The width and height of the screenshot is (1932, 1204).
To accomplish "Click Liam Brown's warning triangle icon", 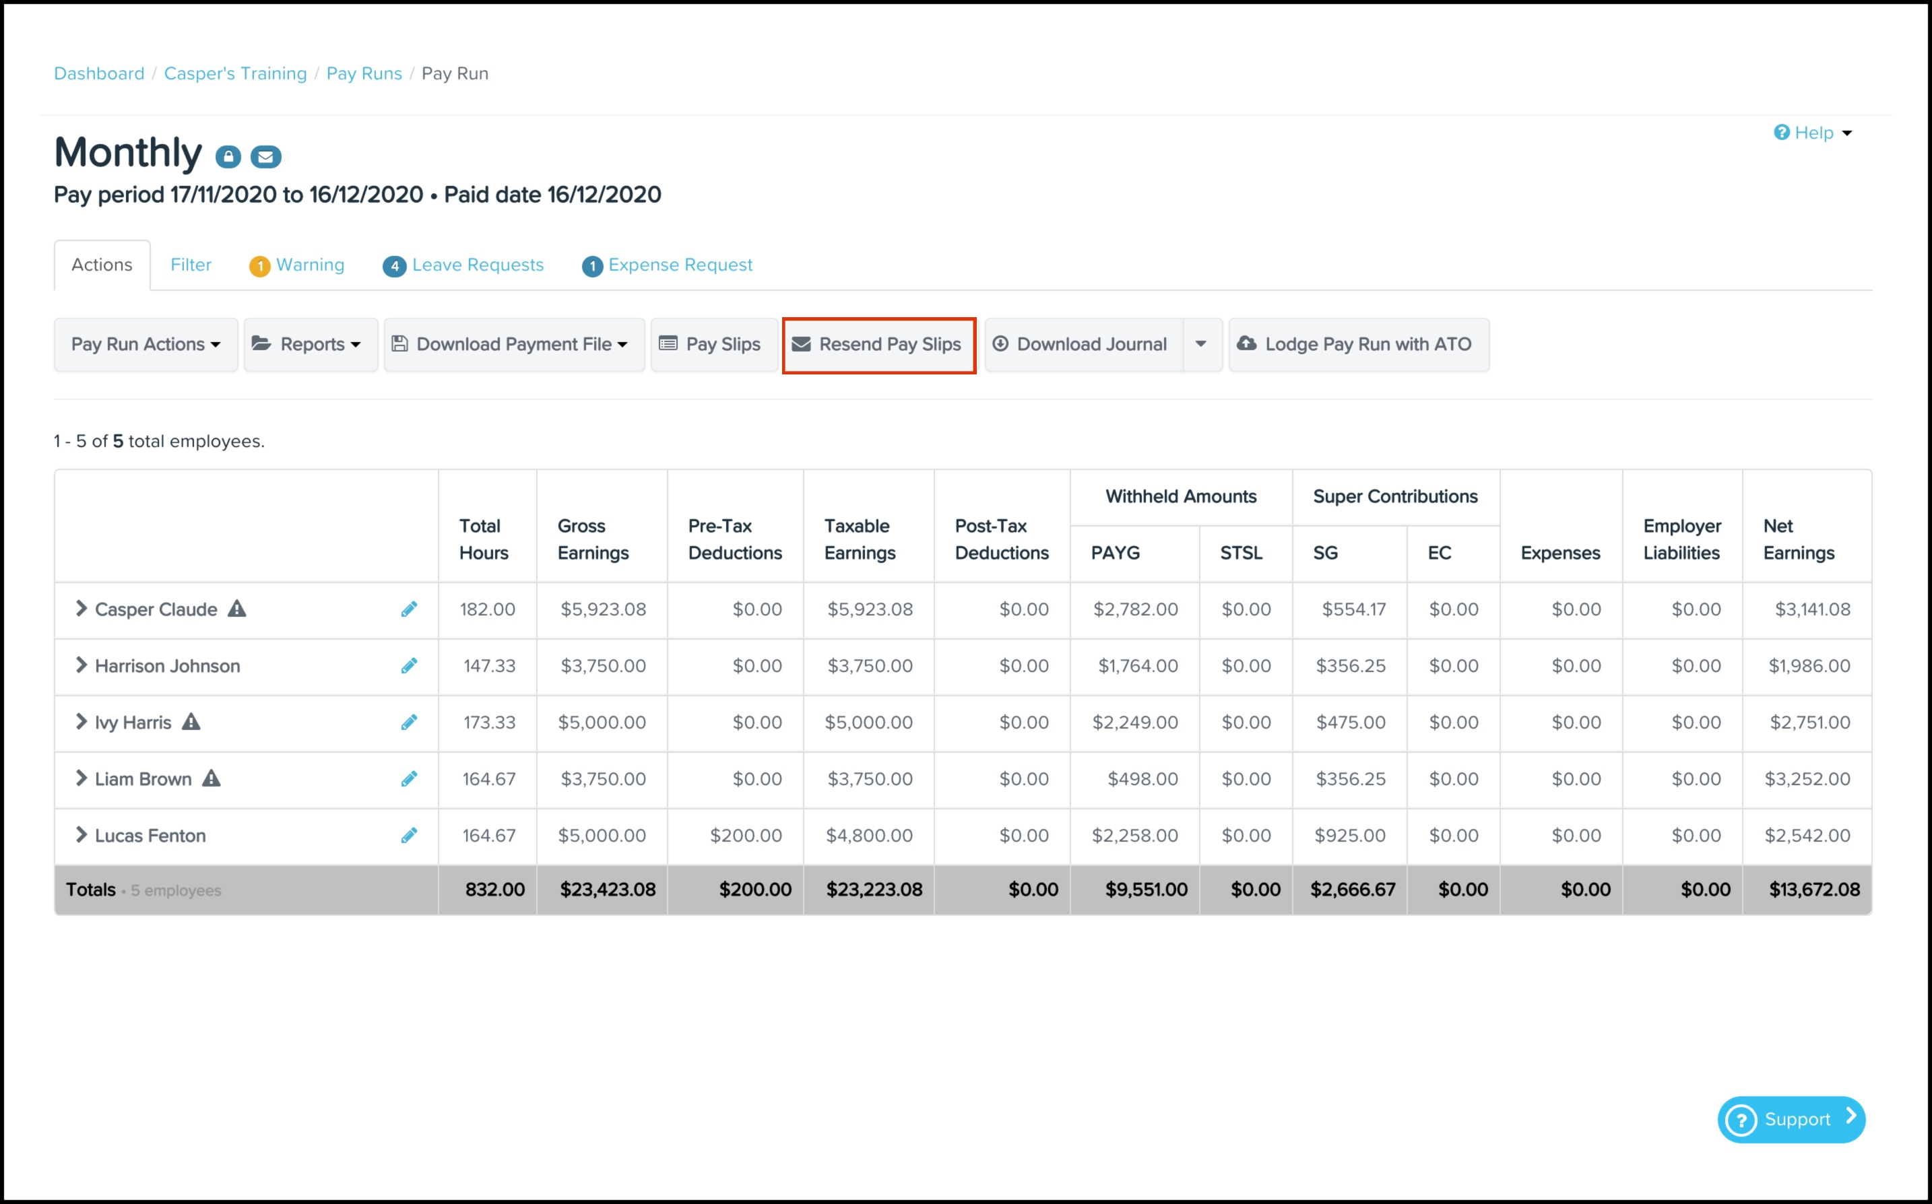I will click(x=211, y=778).
